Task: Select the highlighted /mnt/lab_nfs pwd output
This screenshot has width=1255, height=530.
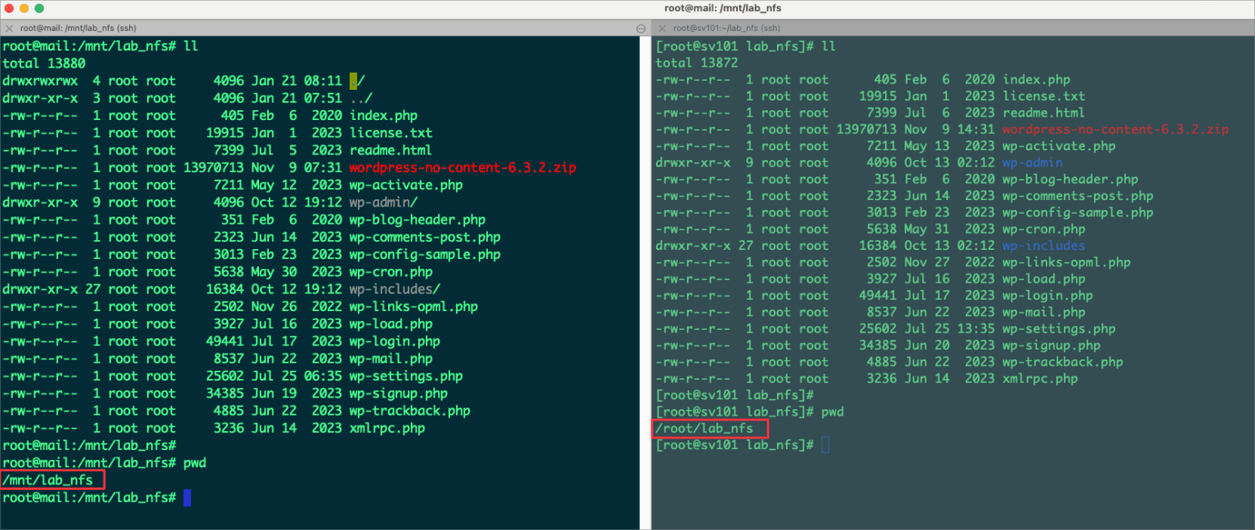Action: 51,479
